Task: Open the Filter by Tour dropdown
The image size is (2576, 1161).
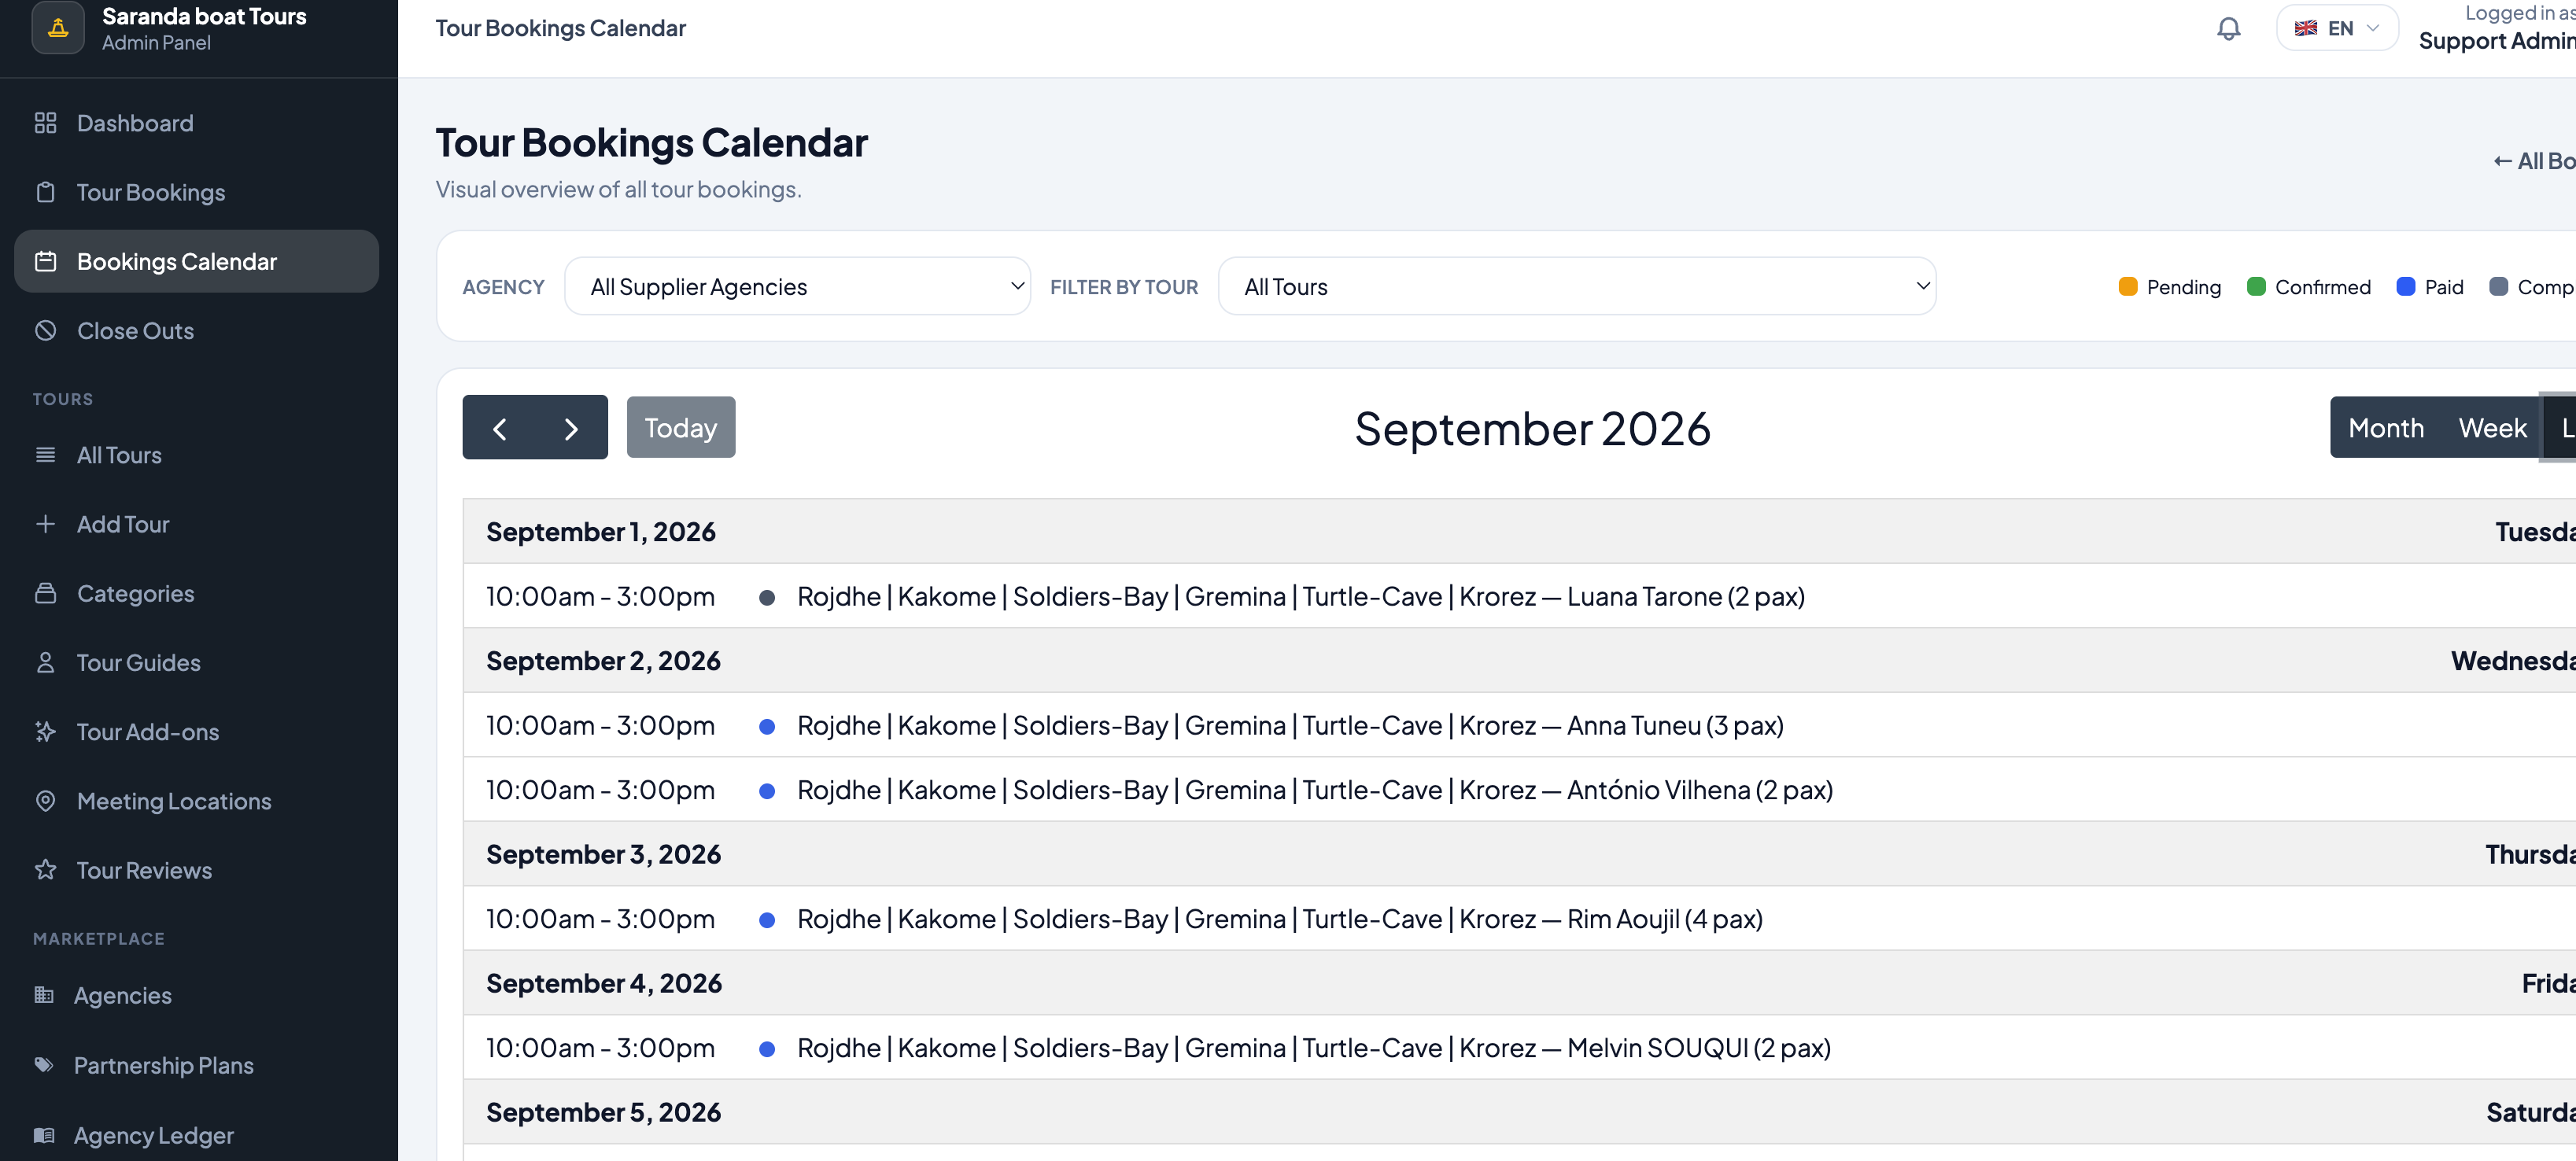Action: 1576,287
